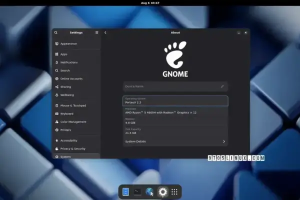
Task: Click the Color Management sidebar icon
Action: pyautogui.click(x=57, y=121)
